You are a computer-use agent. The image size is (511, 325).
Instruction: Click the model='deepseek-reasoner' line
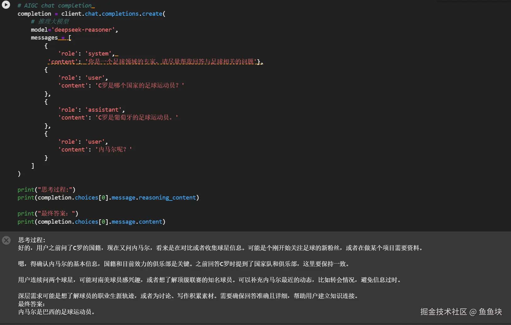(x=74, y=30)
